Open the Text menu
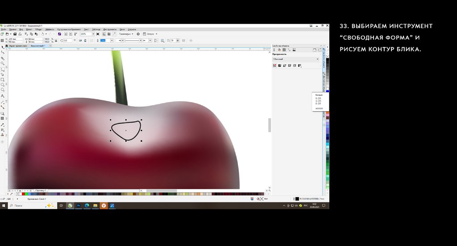The height and width of the screenshot is (246, 457). click(86, 29)
